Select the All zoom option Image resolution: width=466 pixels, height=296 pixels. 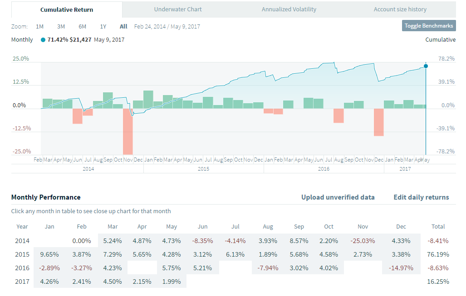point(123,26)
